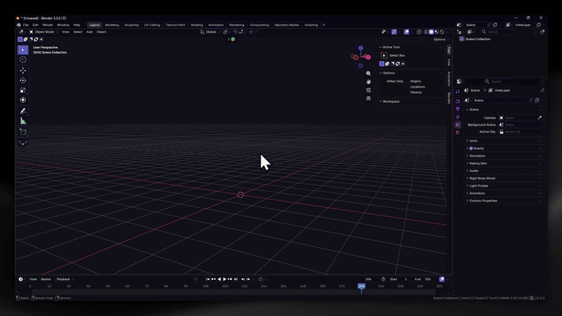Switch to the Sculpting workspace tab
The image size is (562, 316).
[x=131, y=25]
